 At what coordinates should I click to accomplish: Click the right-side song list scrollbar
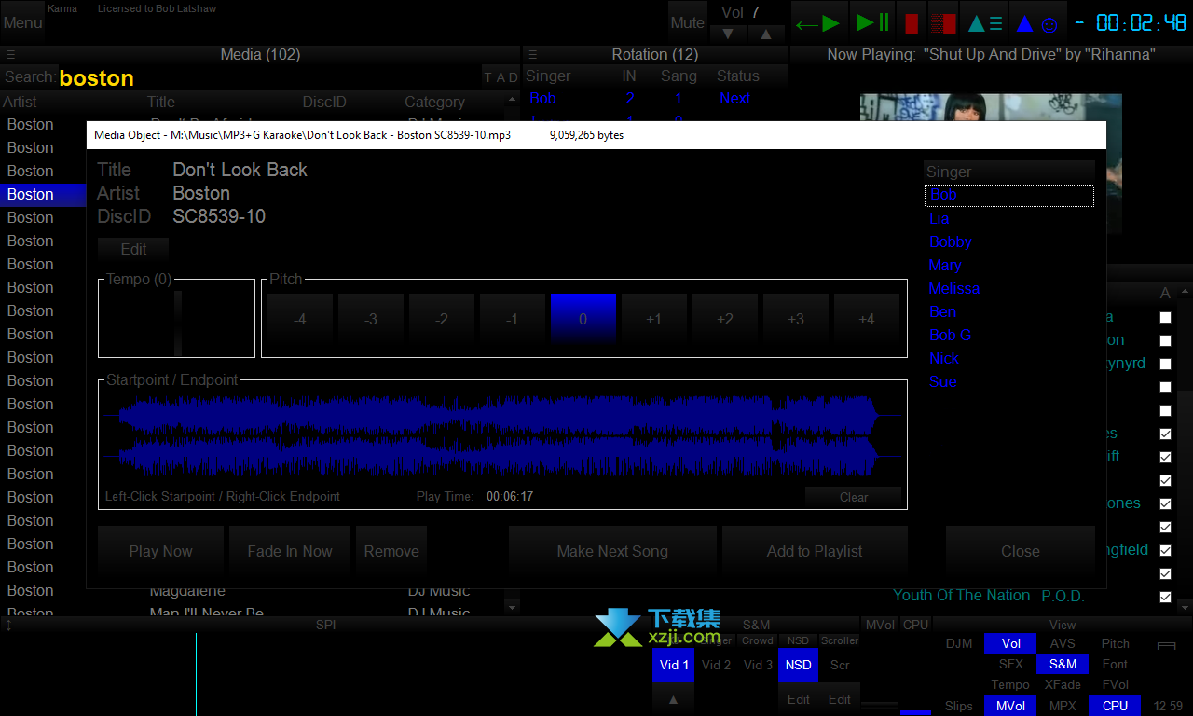point(1185,447)
